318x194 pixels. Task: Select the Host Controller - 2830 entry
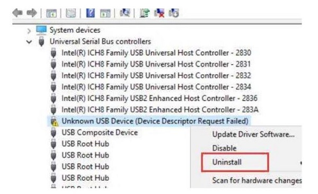point(156,53)
